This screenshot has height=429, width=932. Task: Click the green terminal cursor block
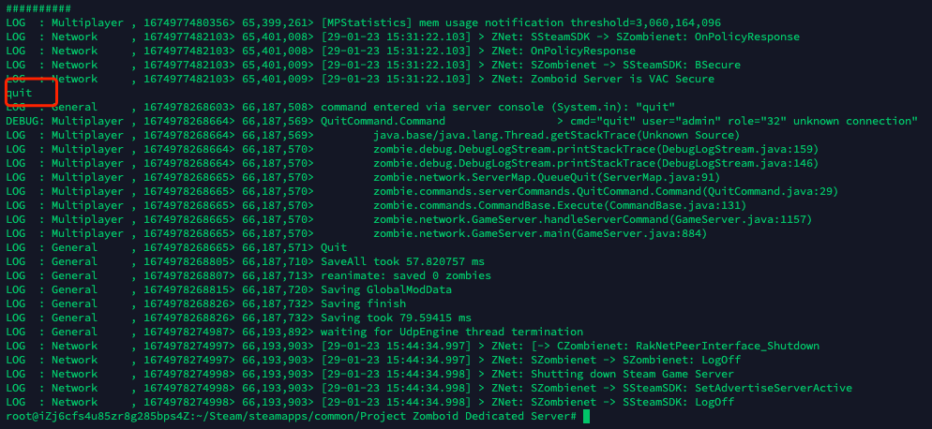click(x=587, y=416)
